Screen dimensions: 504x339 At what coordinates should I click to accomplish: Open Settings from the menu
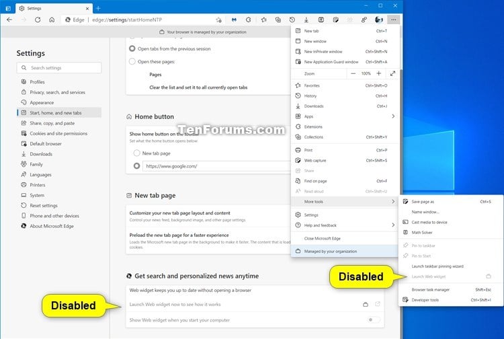click(345, 215)
